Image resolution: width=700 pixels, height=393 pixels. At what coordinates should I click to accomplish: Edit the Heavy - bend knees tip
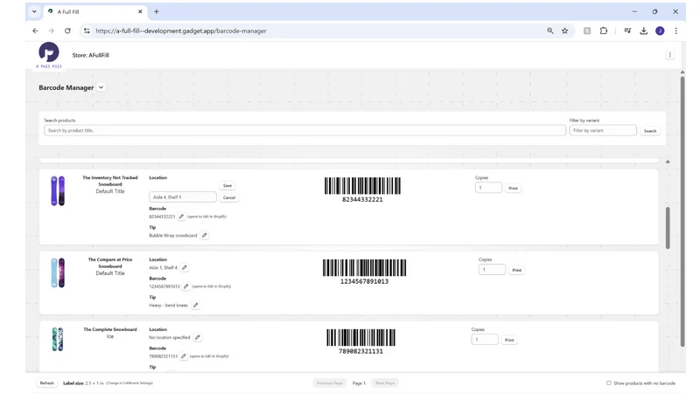195,305
